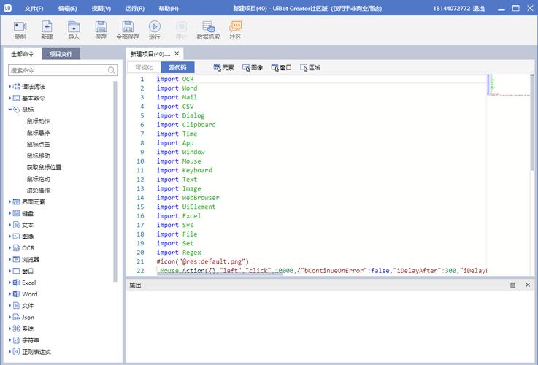Viewport: 538px width, 365px height.
Task: Select the 源代码 (Source Code) view
Action: point(177,67)
